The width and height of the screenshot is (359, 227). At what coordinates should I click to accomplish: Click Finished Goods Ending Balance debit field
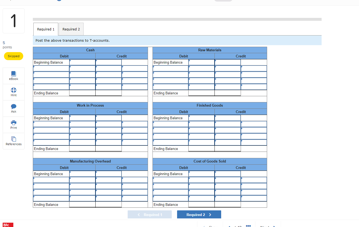pos(201,149)
